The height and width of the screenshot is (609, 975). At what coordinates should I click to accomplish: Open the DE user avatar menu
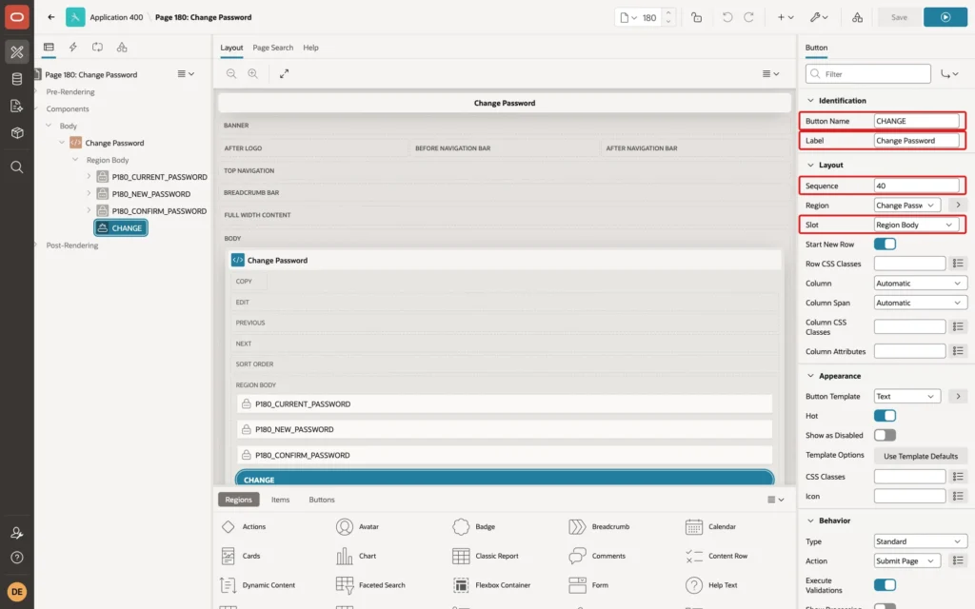(17, 591)
